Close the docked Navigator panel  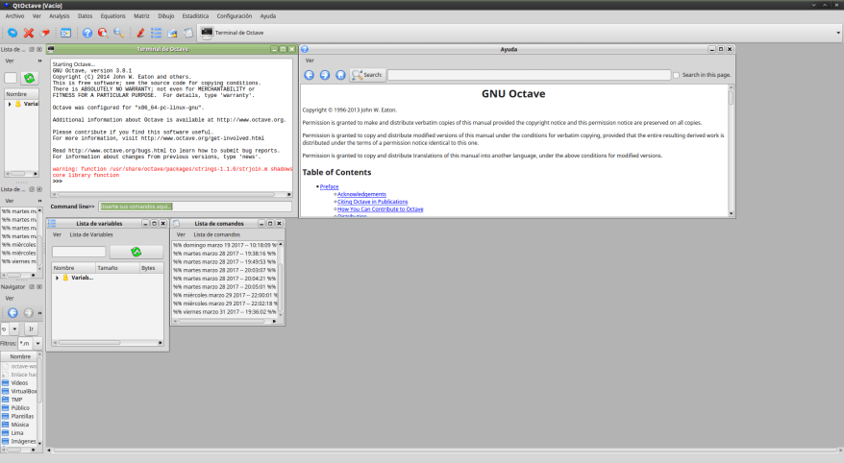(x=39, y=286)
